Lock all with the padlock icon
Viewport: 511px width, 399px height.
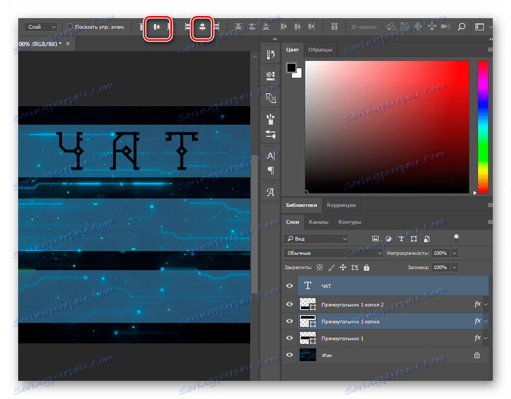[367, 267]
